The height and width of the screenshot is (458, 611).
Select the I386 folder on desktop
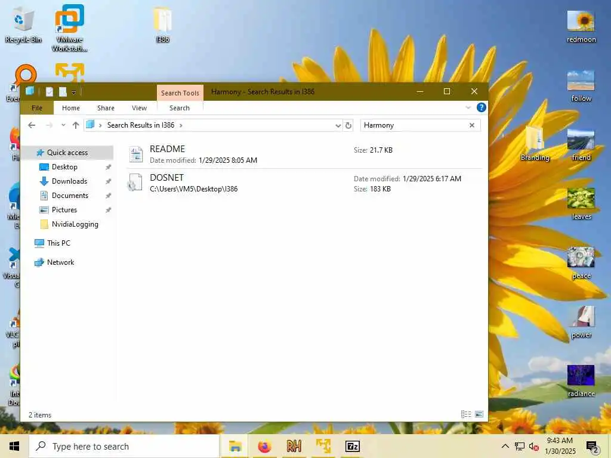point(162,25)
